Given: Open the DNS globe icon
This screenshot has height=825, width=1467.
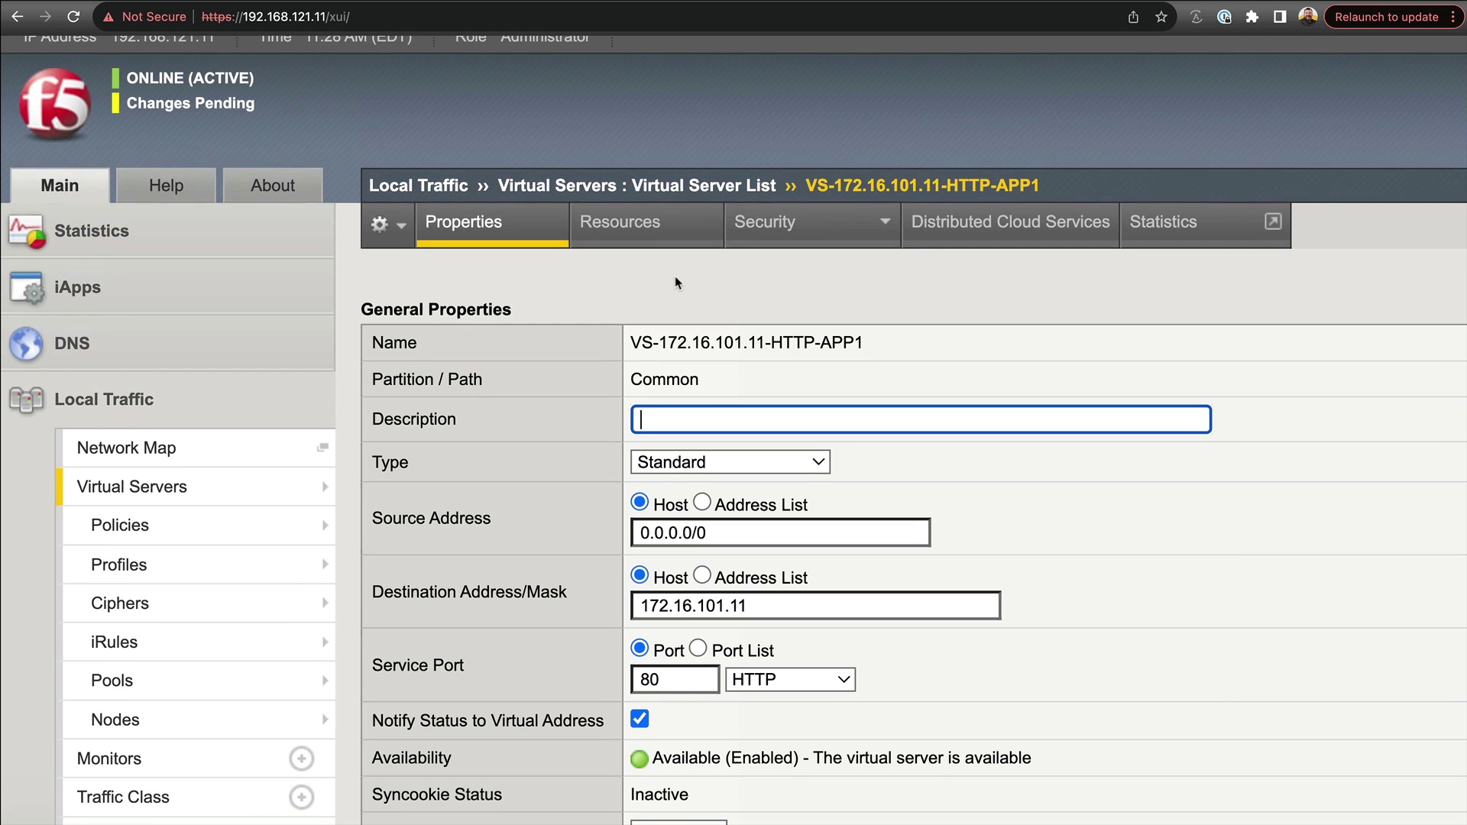Looking at the screenshot, I should (x=27, y=344).
